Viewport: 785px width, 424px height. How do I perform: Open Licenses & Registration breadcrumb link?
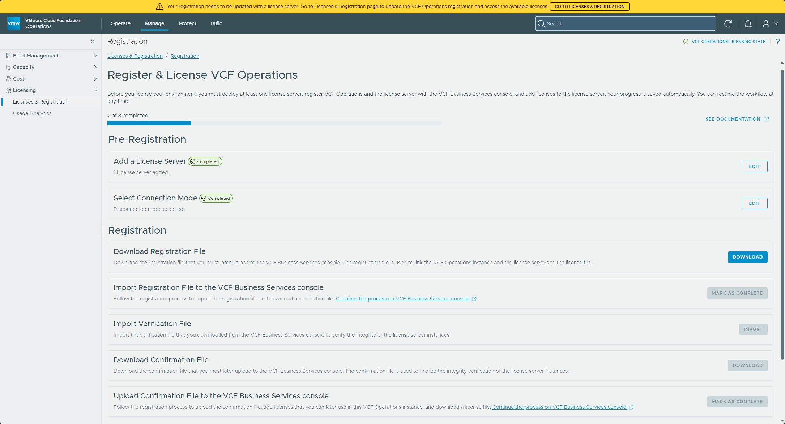click(x=135, y=56)
